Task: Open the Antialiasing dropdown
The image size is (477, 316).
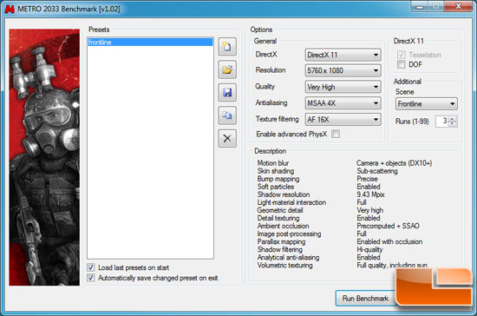Action: 343,103
